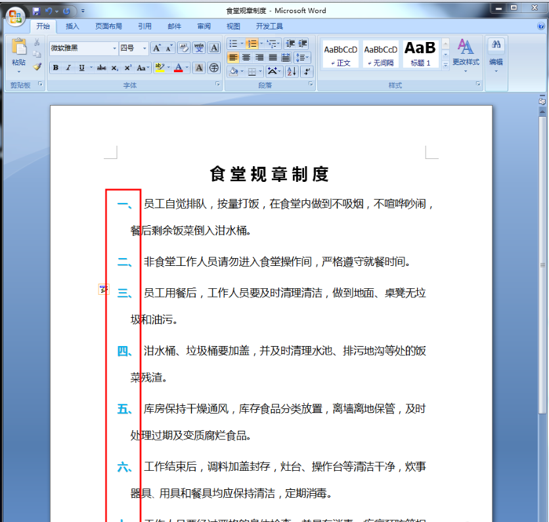
Task: Switch to the 开发工具 tab
Action: click(x=269, y=26)
